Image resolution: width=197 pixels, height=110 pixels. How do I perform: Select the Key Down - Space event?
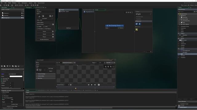(x=68, y=12)
